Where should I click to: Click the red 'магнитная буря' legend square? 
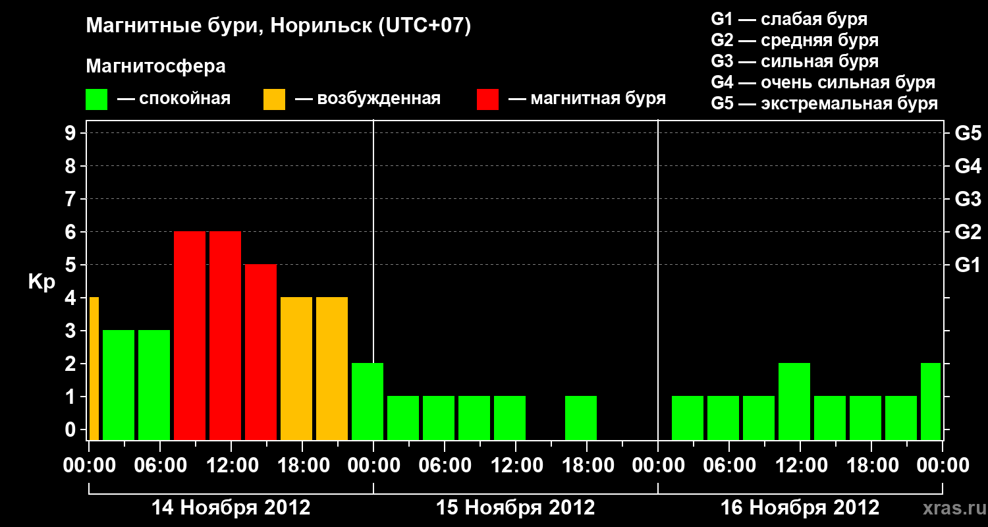pyautogui.click(x=488, y=99)
